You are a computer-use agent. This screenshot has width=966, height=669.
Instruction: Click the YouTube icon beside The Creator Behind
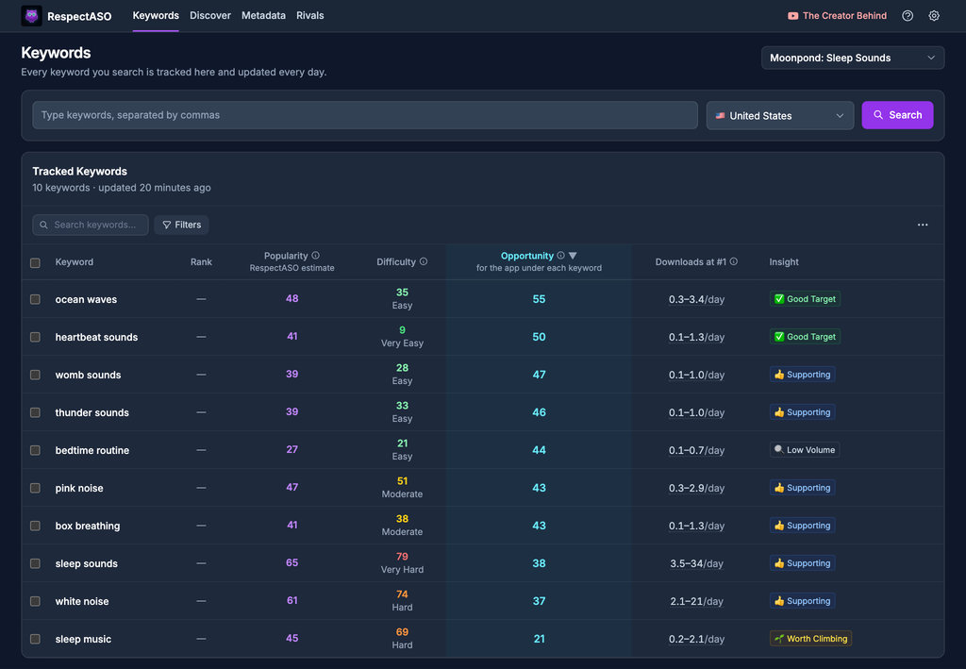(x=792, y=16)
